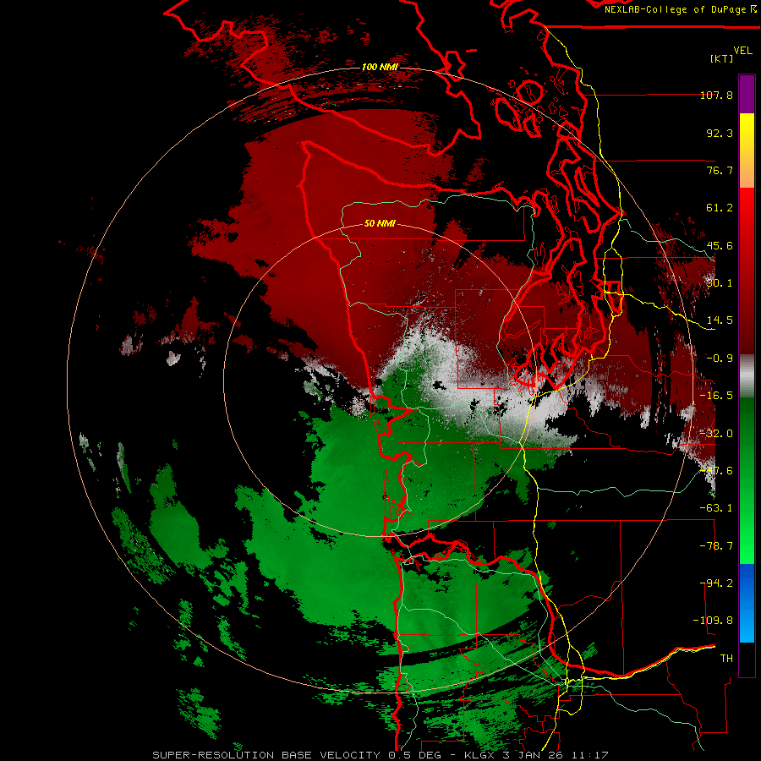Click the 100 NMI range ring label
761x761 pixels.
click(380, 67)
